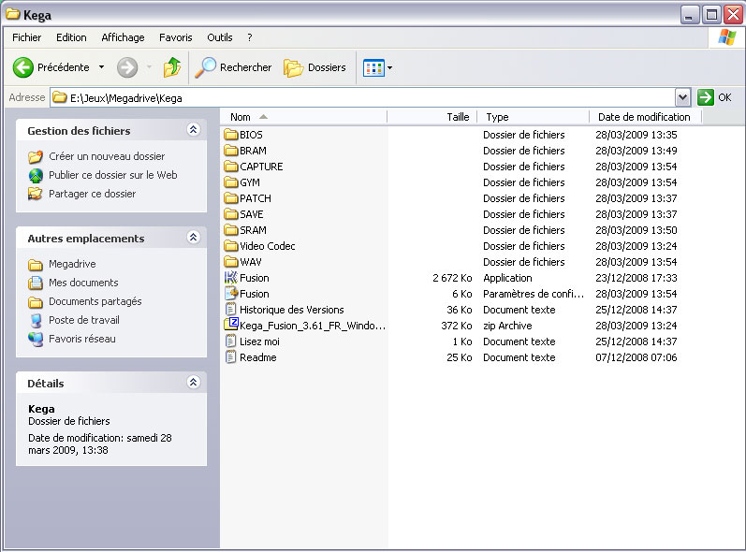Click the Publier ce dossier sur le Web globe icon
The width and height of the screenshot is (746, 552).
point(36,176)
